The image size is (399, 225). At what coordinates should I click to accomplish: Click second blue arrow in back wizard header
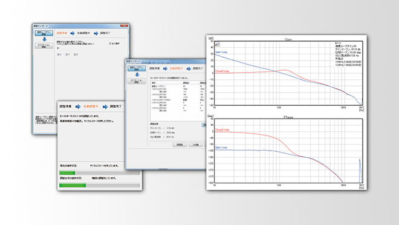(96, 33)
